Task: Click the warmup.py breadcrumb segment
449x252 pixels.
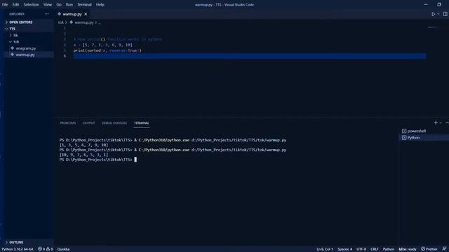Action: point(83,22)
